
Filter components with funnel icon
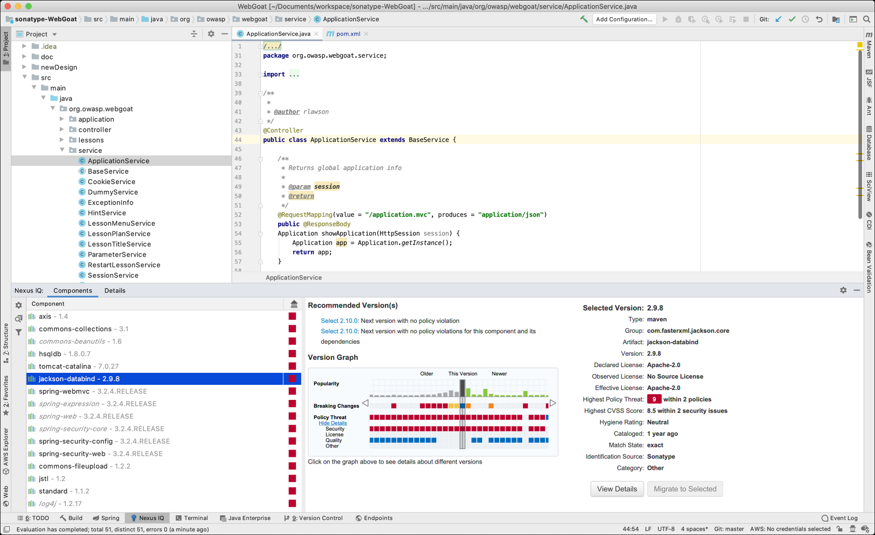point(19,332)
